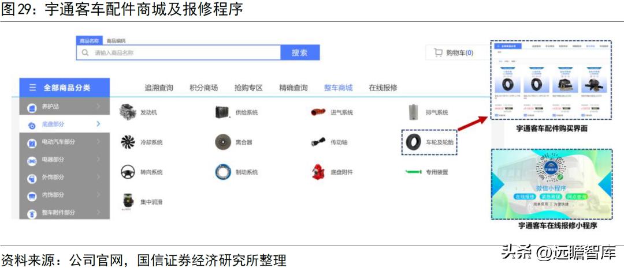The image size is (624, 268).
Task: Open the 在线报修 nav item
Action: (x=383, y=88)
